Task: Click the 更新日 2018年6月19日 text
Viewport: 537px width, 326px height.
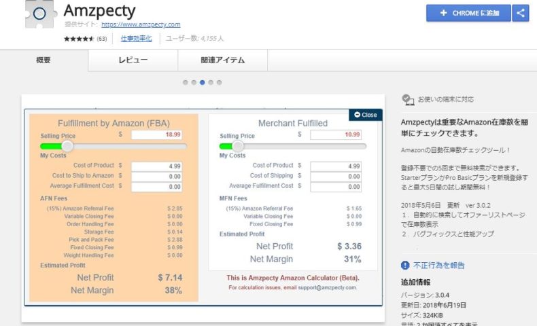Action: (434, 305)
